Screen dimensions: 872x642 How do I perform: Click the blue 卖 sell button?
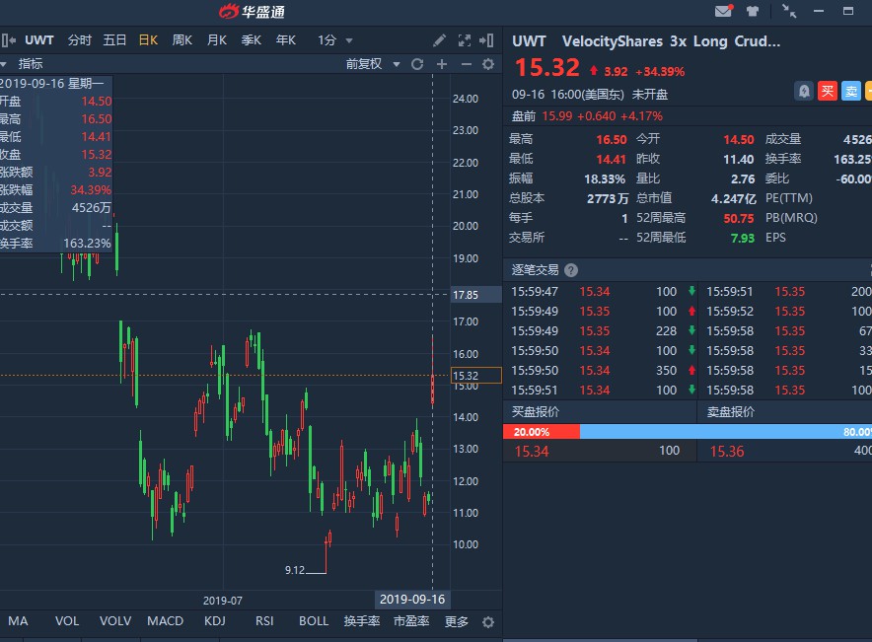(851, 91)
